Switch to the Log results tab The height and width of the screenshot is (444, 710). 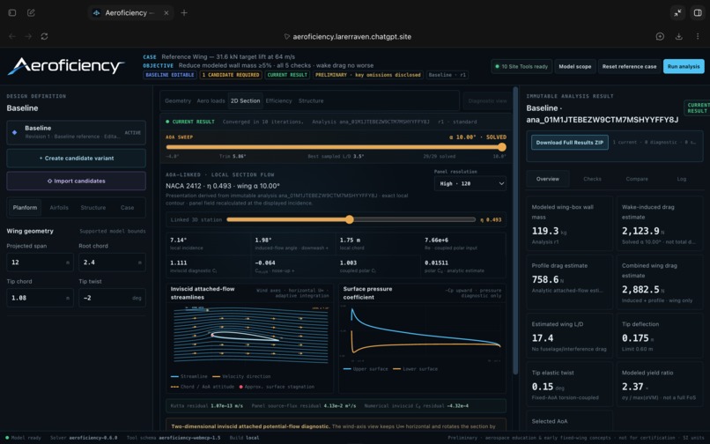(x=682, y=179)
